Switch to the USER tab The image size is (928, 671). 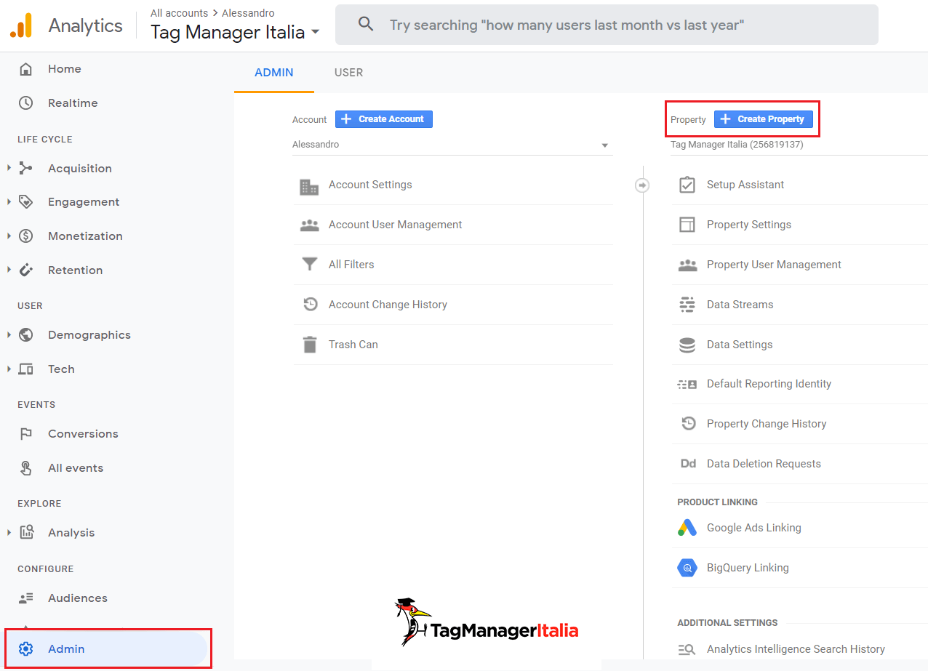pyautogui.click(x=348, y=73)
